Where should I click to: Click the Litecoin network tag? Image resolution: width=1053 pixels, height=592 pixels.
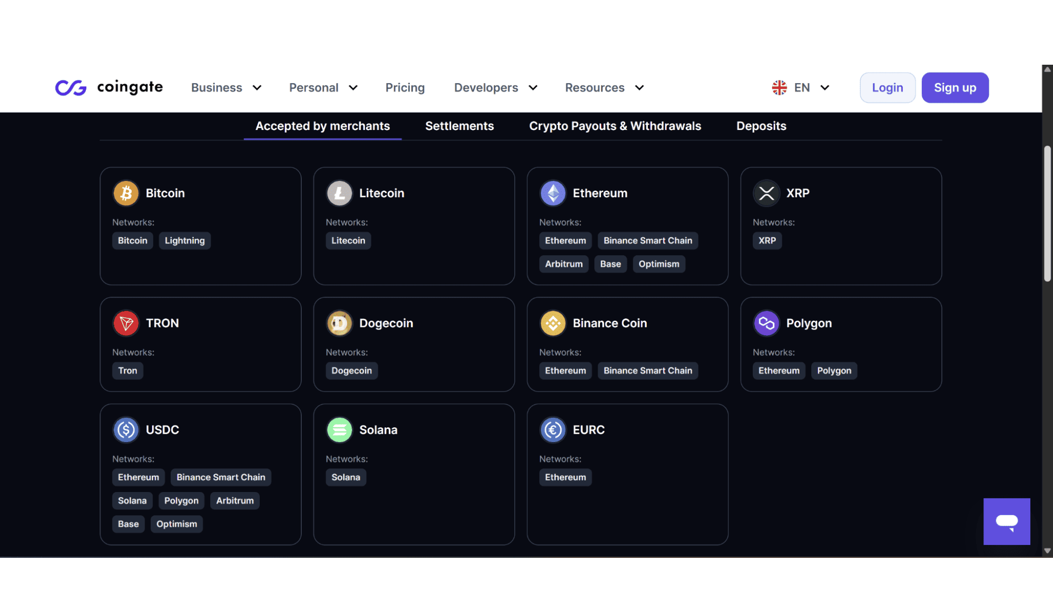point(348,240)
